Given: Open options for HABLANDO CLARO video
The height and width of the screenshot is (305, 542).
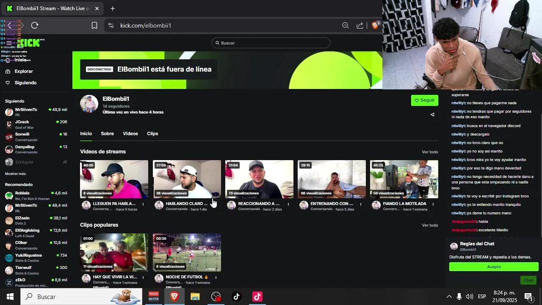Looking at the screenshot, I should tap(216, 204).
